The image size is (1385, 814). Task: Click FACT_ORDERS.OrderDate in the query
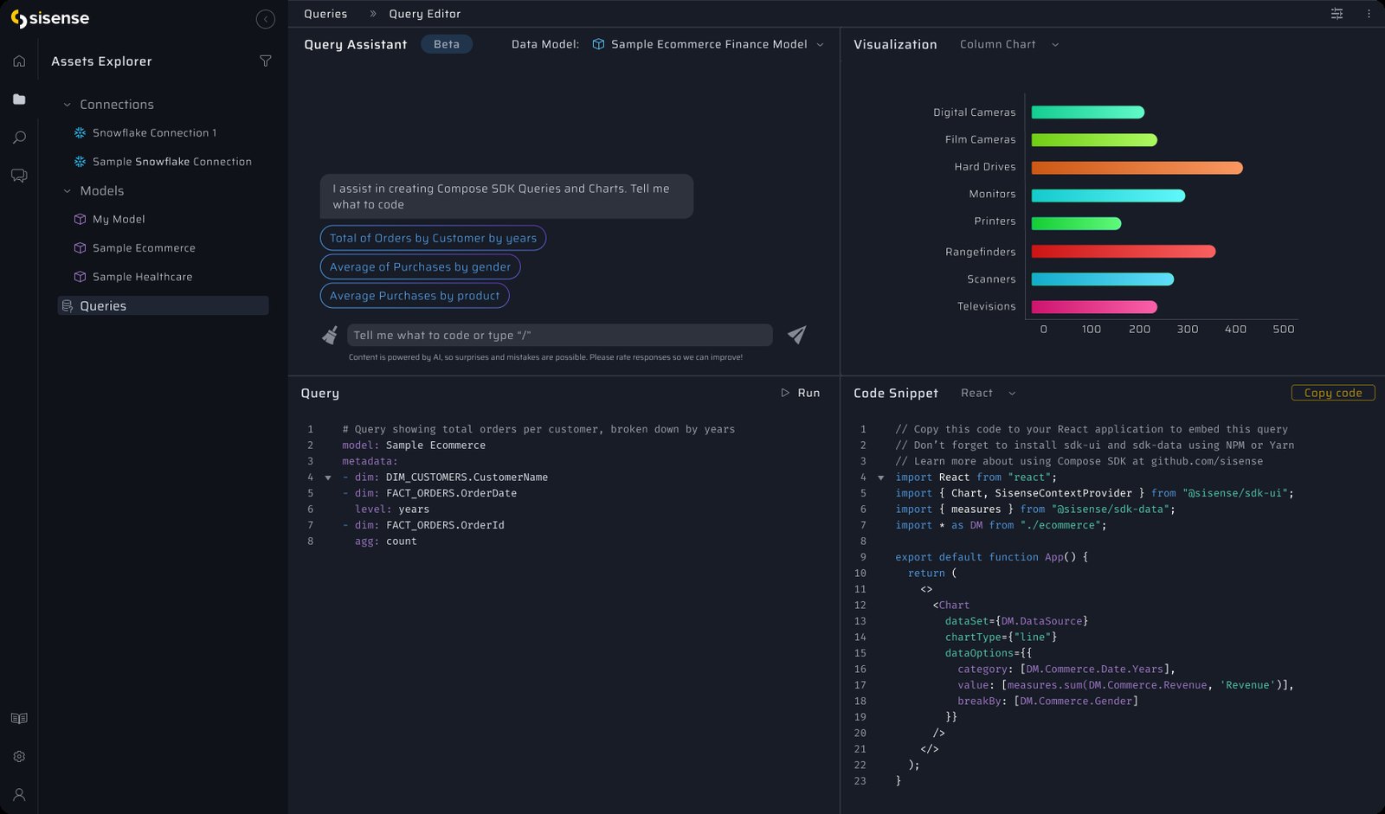tap(451, 493)
